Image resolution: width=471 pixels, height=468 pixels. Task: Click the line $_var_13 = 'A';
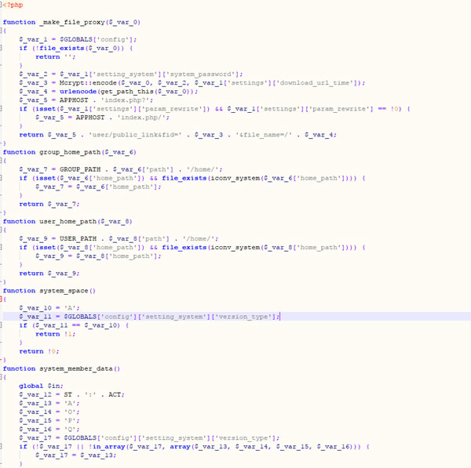49,403
